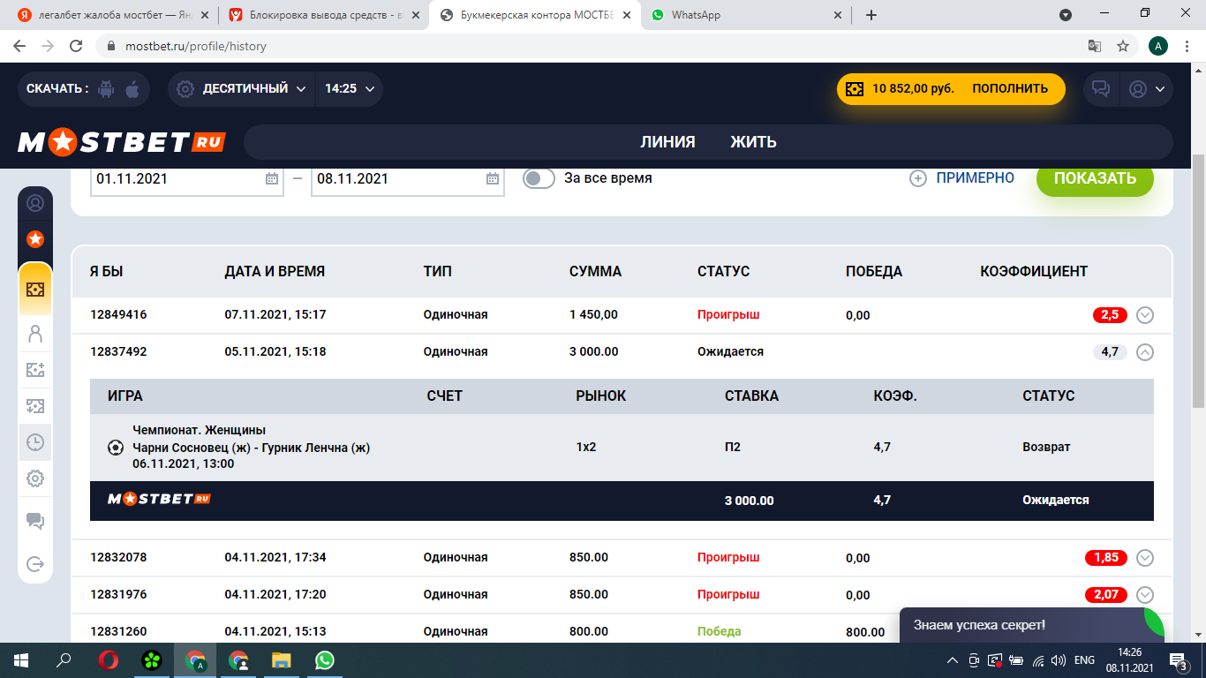
Task: Open the ЛИНИЯ menu section
Action: [667, 142]
